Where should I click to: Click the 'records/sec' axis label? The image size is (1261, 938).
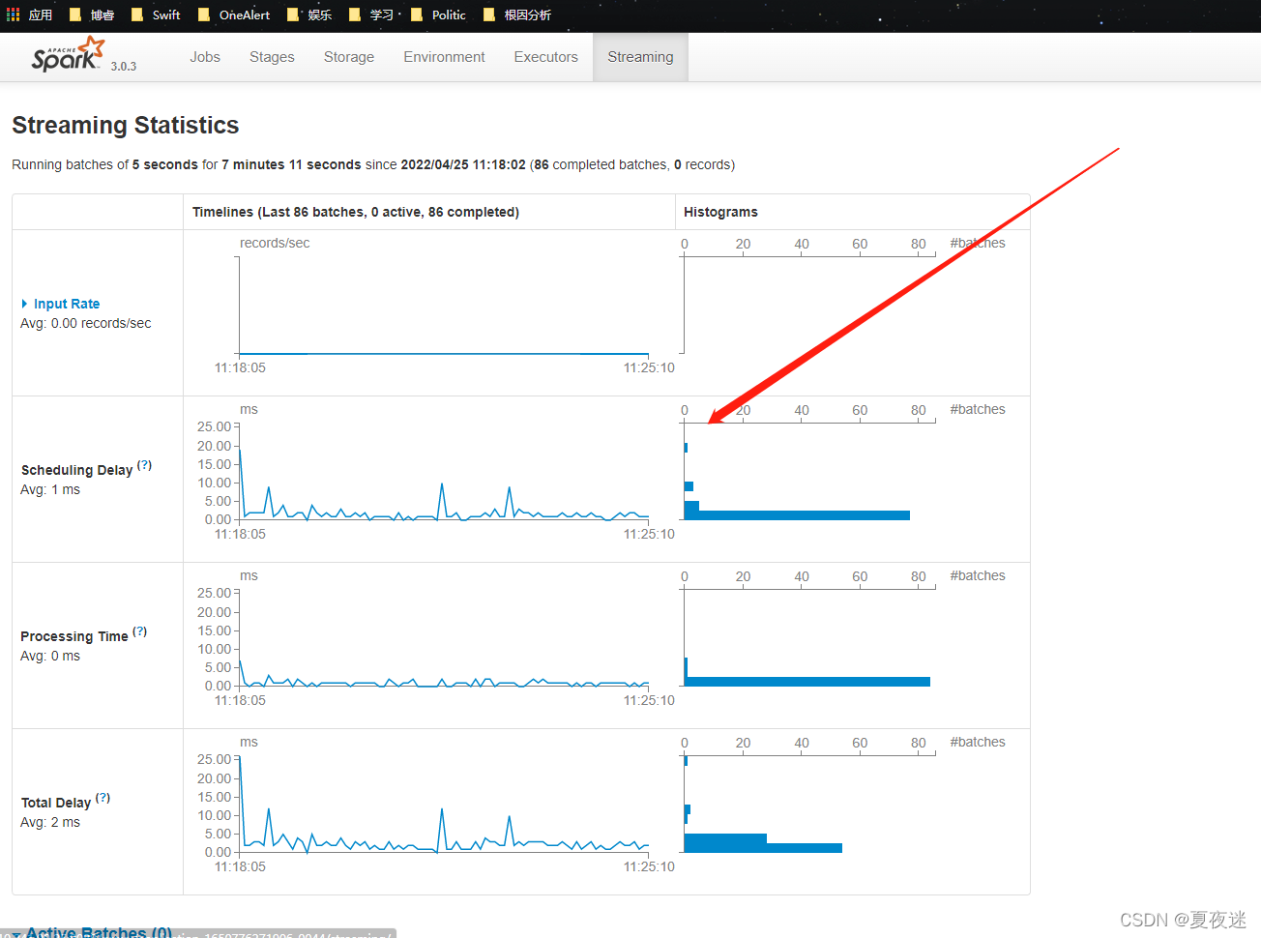coord(275,243)
